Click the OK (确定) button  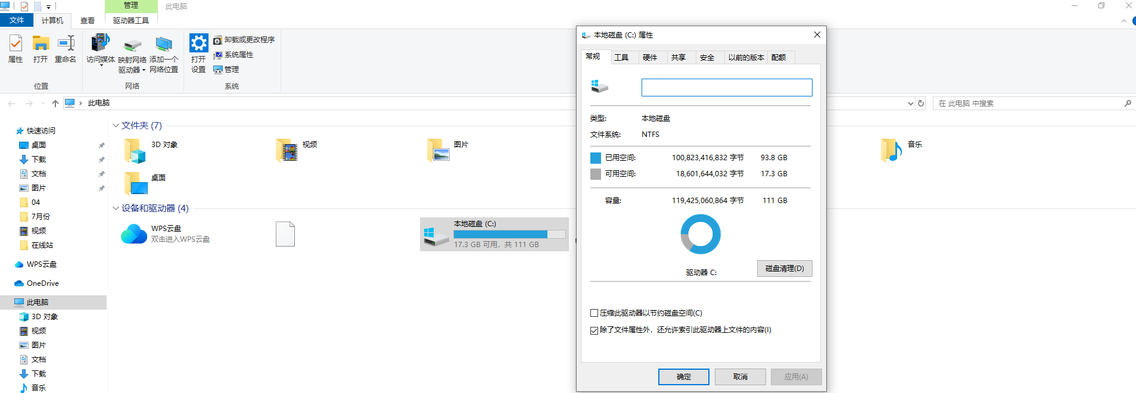pos(684,377)
